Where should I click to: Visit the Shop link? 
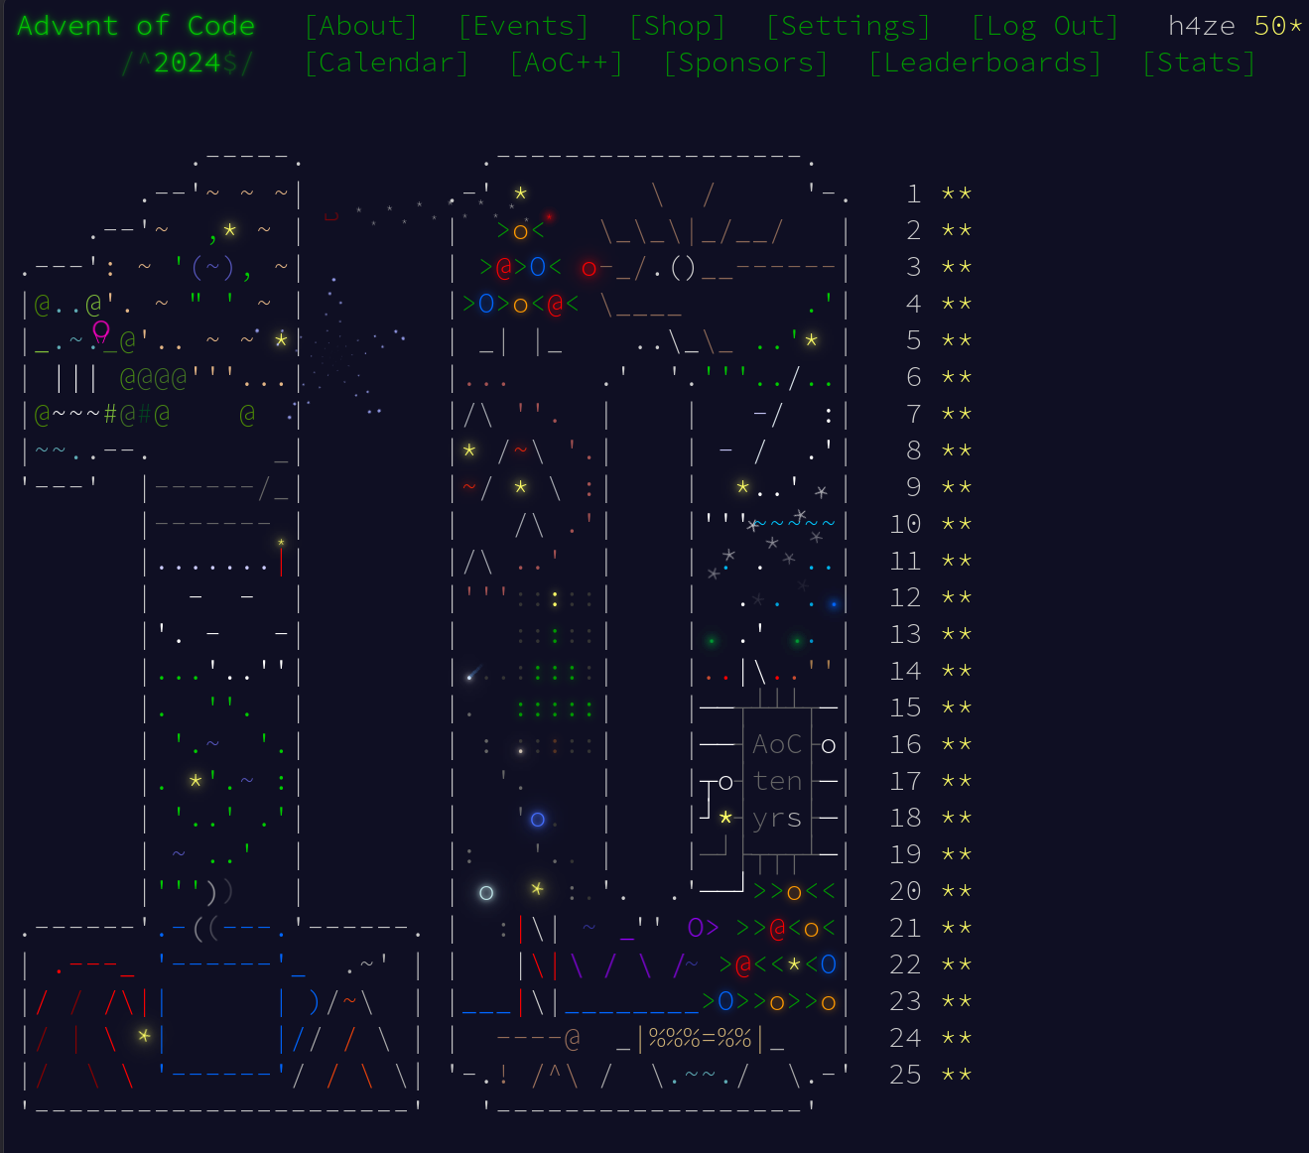(x=678, y=26)
